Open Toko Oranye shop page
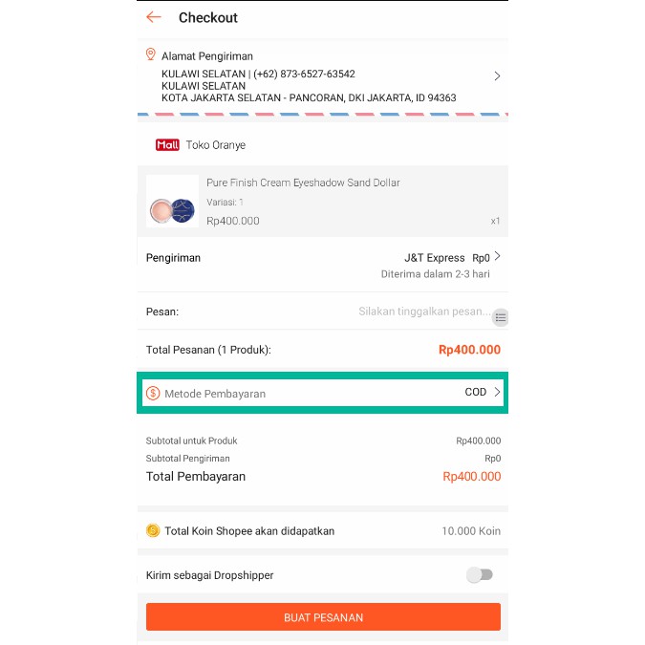This screenshot has height=645, width=645. [x=216, y=145]
